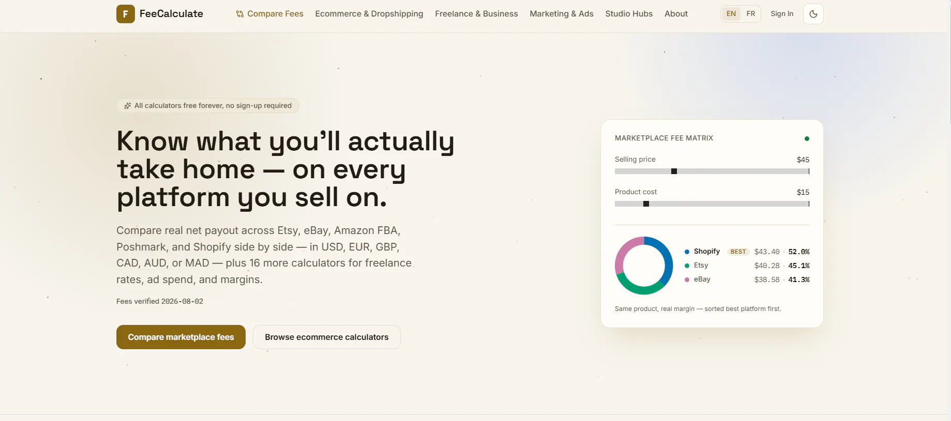Click the Sign In link
The height and width of the screenshot is (421, 951).
pos(782,14)
